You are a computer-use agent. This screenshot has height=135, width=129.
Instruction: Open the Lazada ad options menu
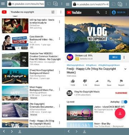pyautogui.click(x=124, y=57)
